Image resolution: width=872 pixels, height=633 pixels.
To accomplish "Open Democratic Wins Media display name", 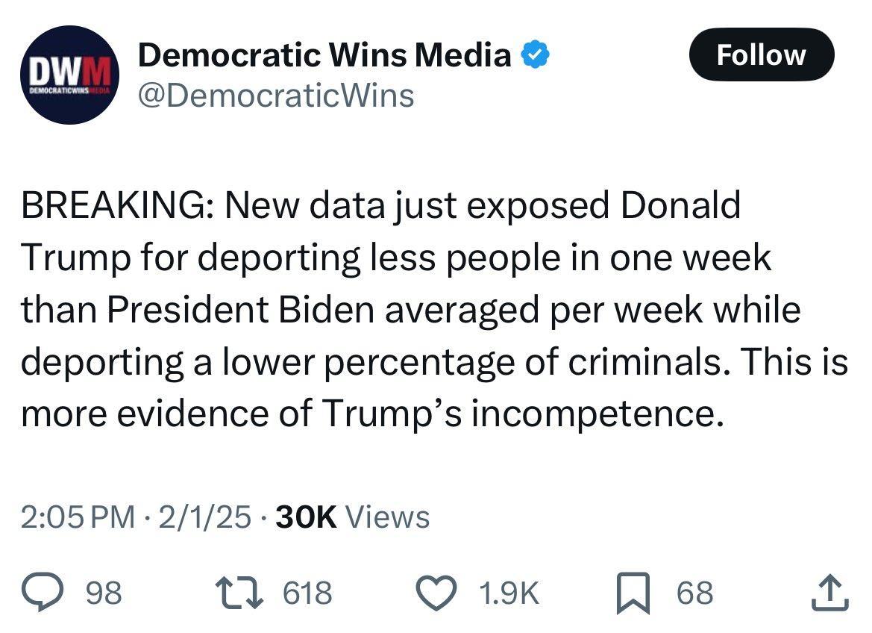I will pos(324,54).
